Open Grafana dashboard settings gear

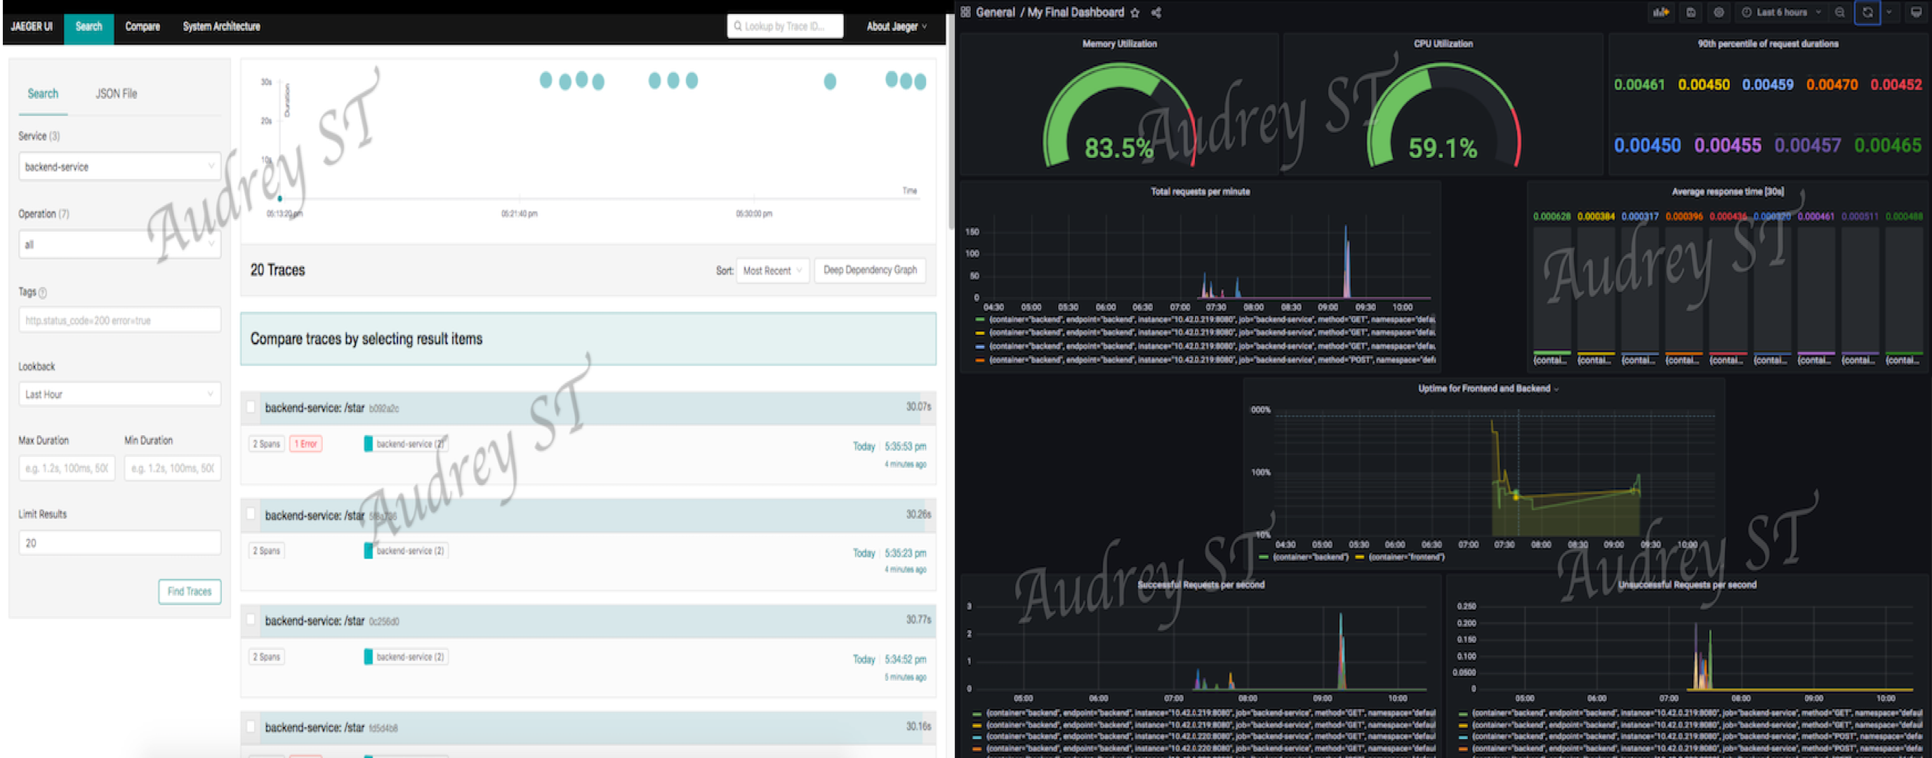click(x=1719, y=13)
